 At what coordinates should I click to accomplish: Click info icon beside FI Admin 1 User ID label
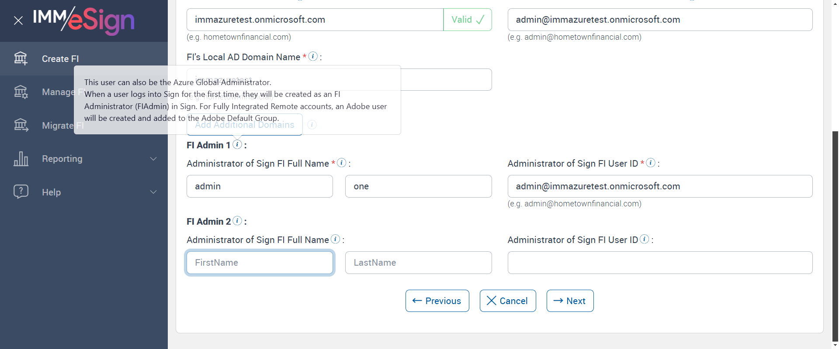pos(651,163)
